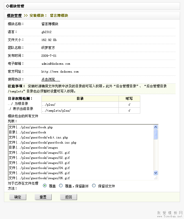The image size is (184, 219).
Task: Select the 保留旧文件 radio option
Action: [94, 186]
